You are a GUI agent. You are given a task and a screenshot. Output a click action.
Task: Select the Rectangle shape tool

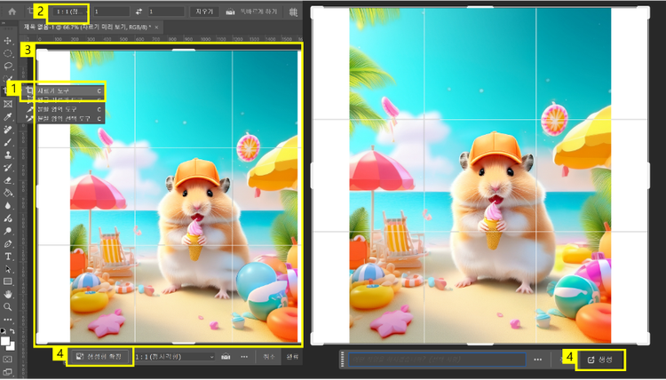[x=8, y=281]
